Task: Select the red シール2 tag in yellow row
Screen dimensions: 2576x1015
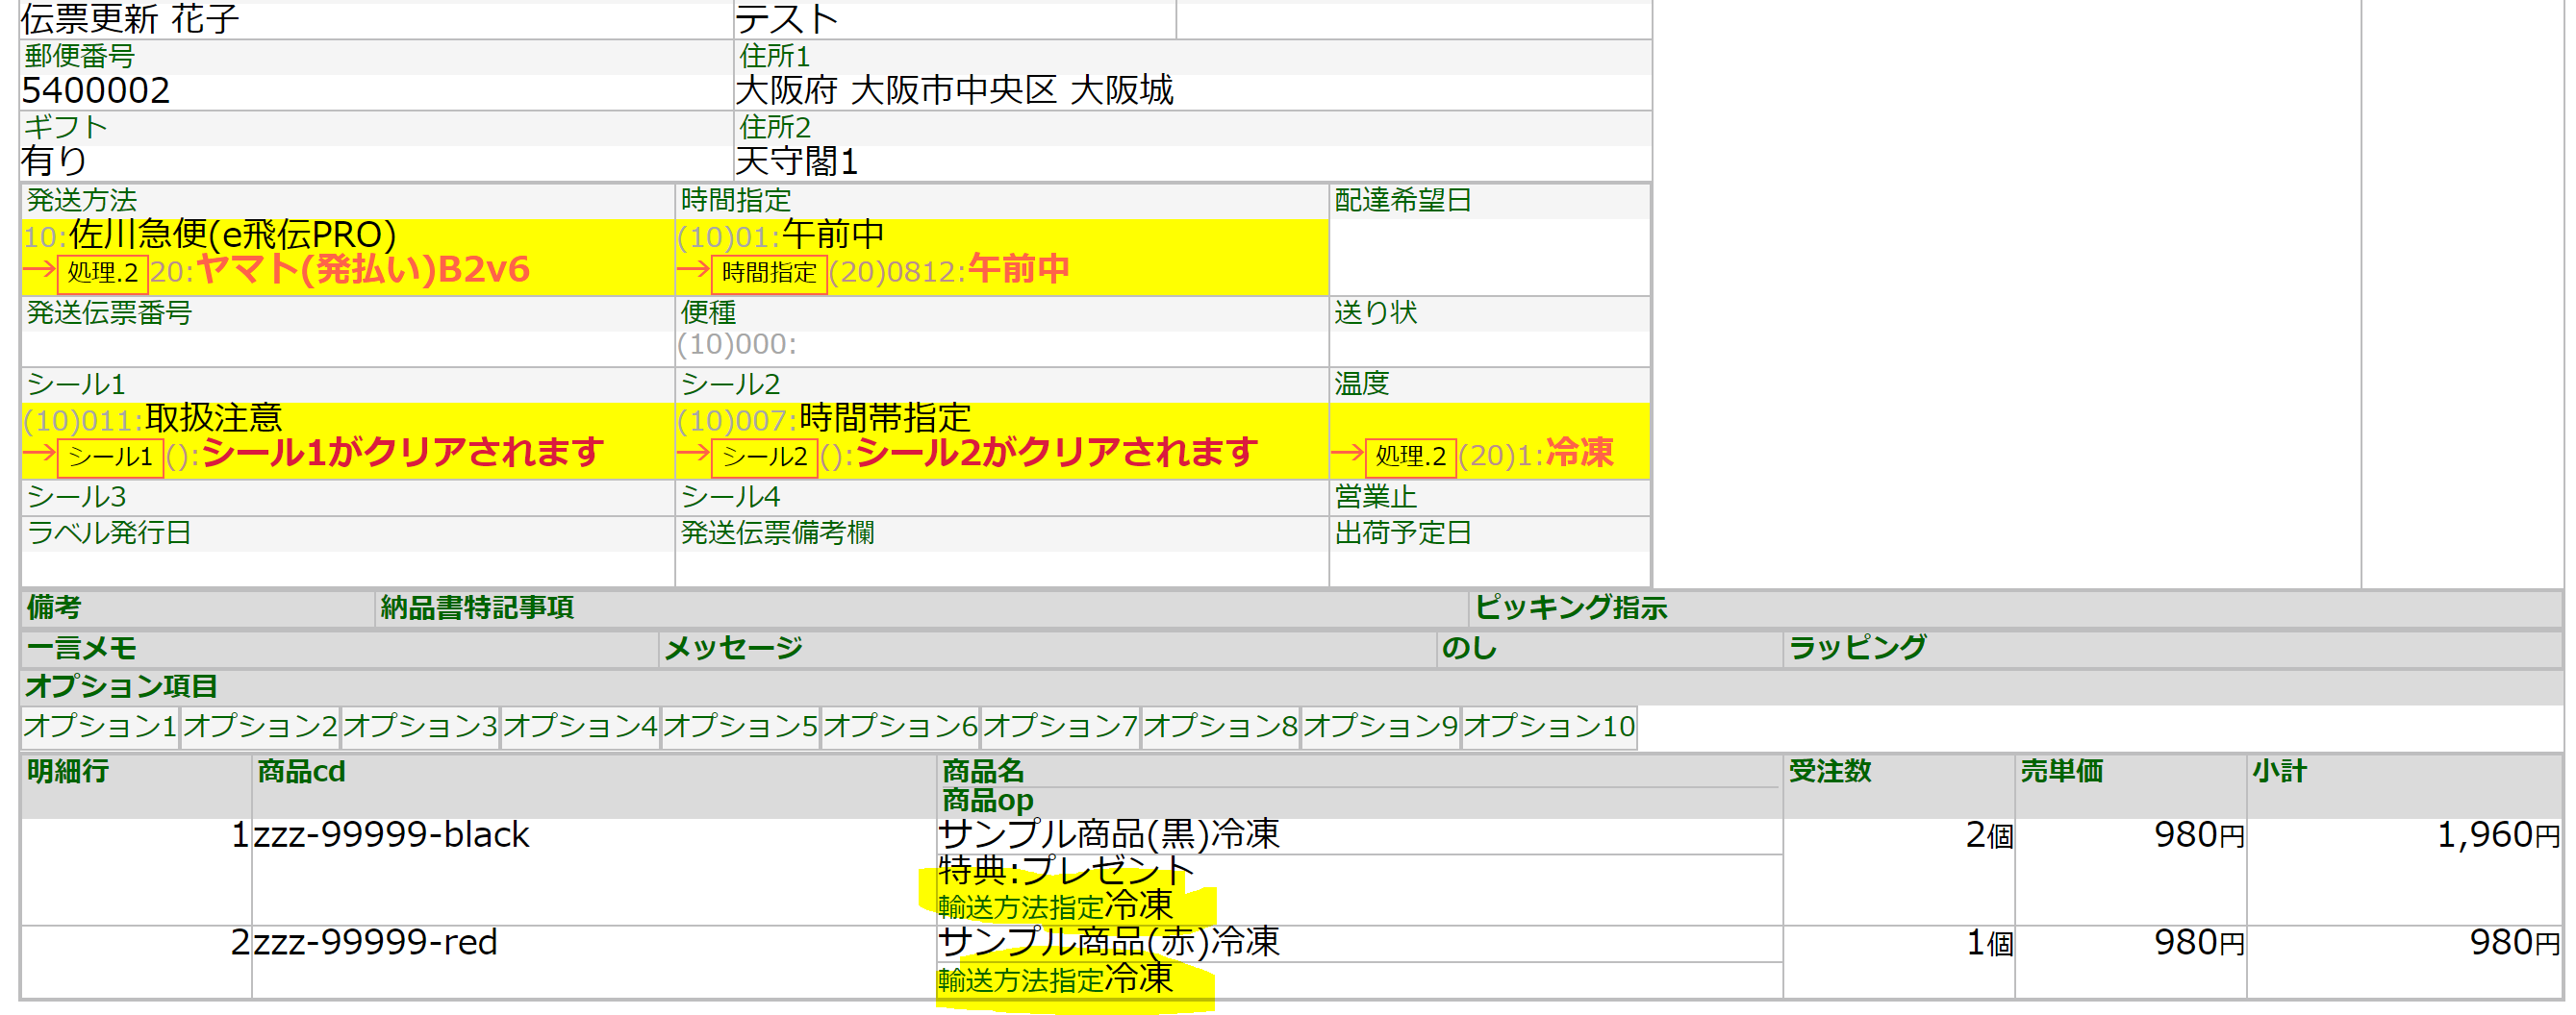Action: click(764, 457)
